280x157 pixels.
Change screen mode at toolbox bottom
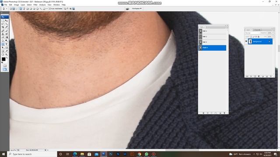click(5, 69)
